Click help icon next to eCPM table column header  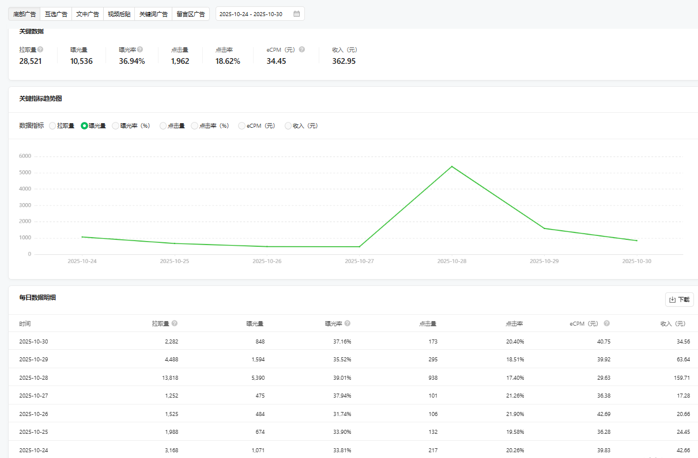[x=607, y=323]
